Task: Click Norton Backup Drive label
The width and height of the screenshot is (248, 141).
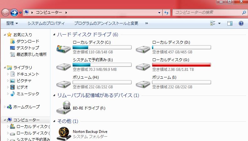Action: click(x=90, y=132)
